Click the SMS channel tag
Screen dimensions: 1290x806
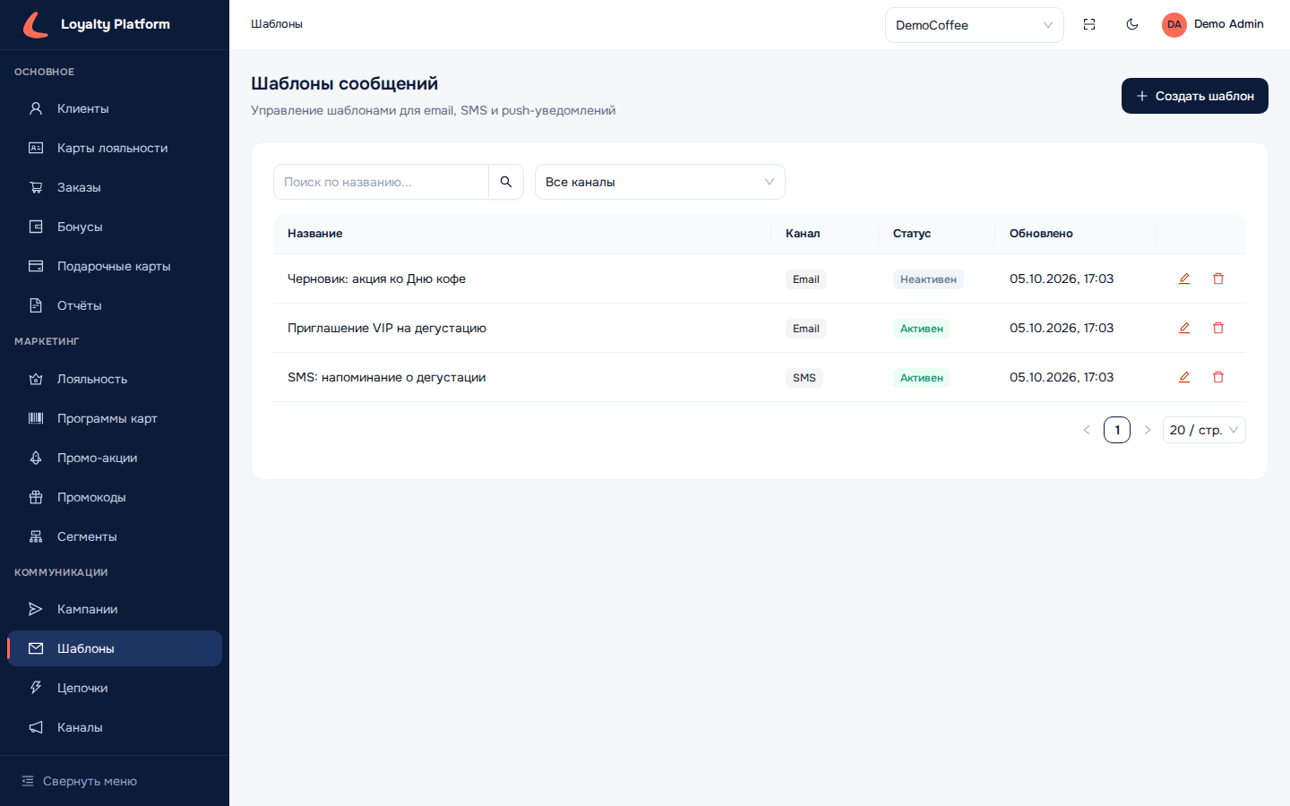point(804,378)
